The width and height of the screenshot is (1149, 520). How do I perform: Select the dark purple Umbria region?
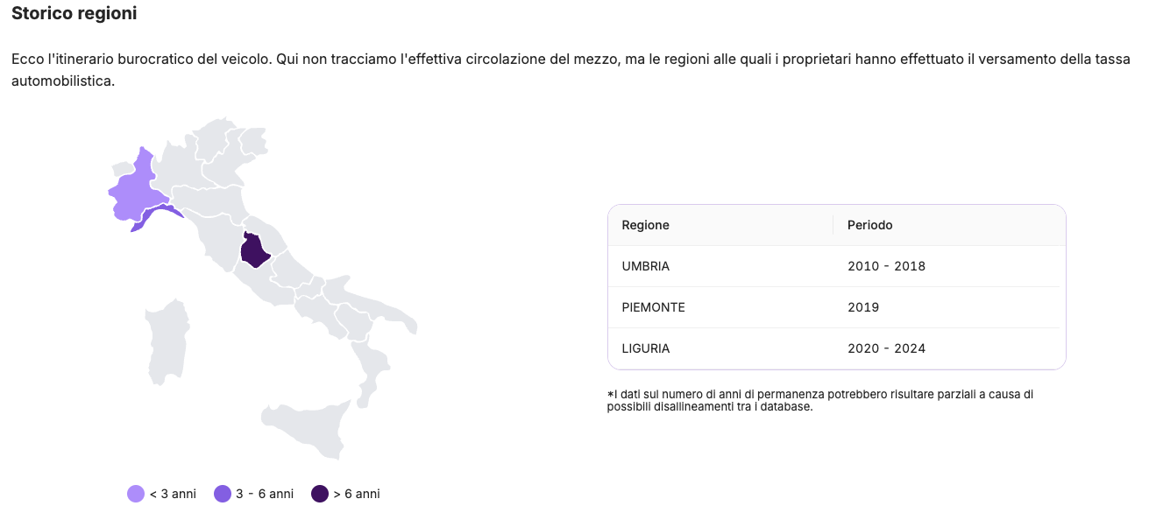(x=254, y=250)
